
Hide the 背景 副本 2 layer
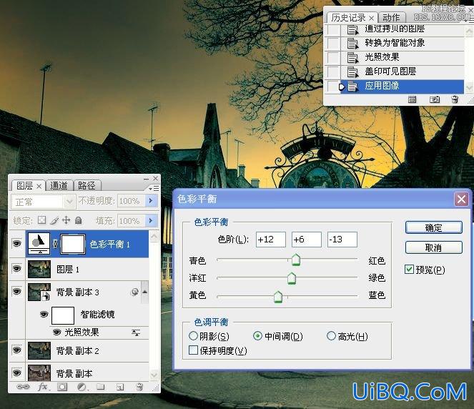pos(17,350)
